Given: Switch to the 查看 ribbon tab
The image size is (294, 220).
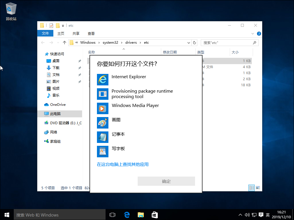Looking at the screenshot, I should [x=91, y=33].
